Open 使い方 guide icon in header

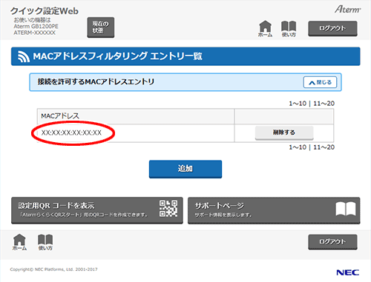[289, 29]
